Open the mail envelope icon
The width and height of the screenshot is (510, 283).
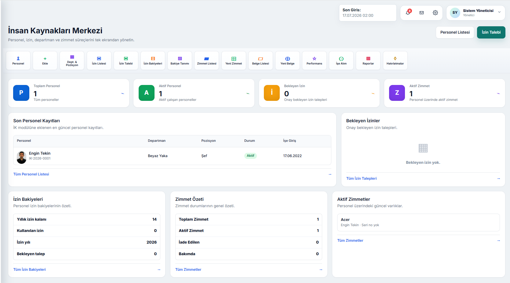click(x=421, y=13)
